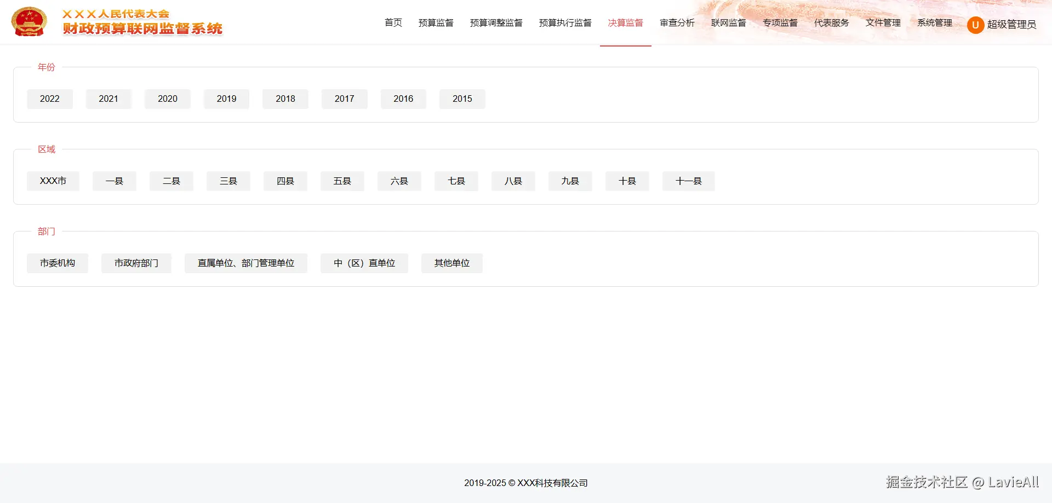Open 预算执行监督 page
The height and width of the screenshot is (503, 1052).
[565, 22]
